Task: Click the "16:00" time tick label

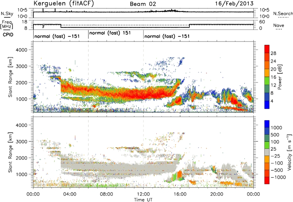Action: [180, 194]
